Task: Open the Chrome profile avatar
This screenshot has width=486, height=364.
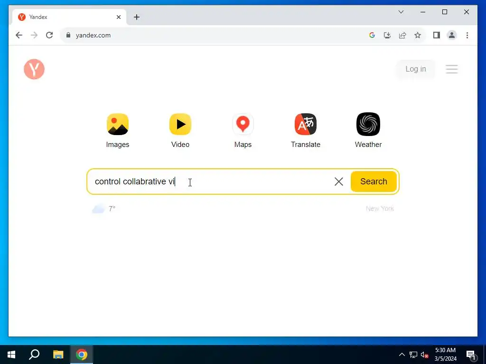Action: pos(452,35)
